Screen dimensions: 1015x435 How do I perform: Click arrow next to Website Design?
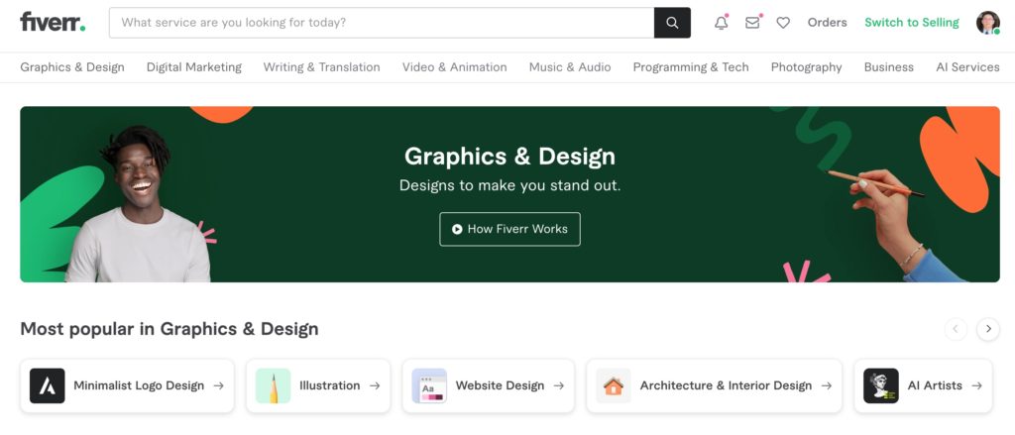(559, 385)
